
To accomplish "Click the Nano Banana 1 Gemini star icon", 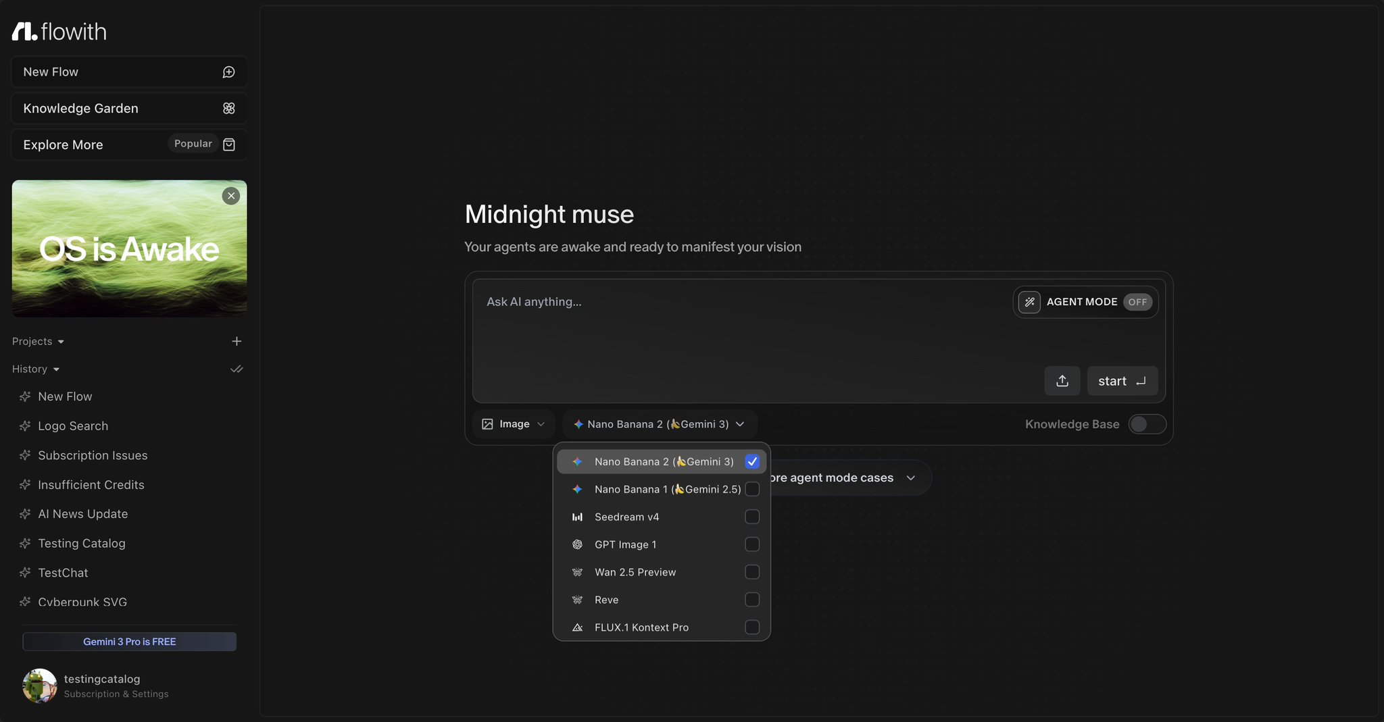I will click(578, 489).
